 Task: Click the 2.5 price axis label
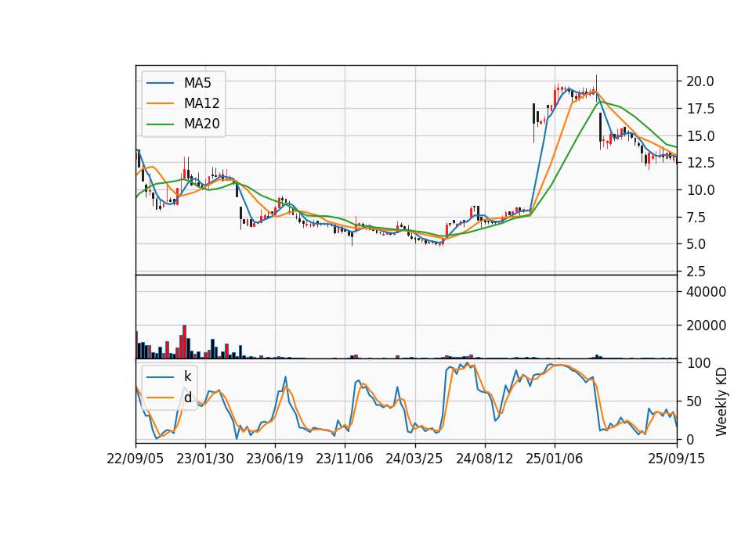(696, 272)
